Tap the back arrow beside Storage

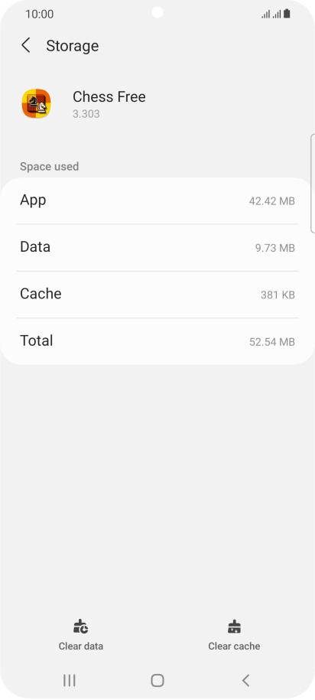(26, 46)
